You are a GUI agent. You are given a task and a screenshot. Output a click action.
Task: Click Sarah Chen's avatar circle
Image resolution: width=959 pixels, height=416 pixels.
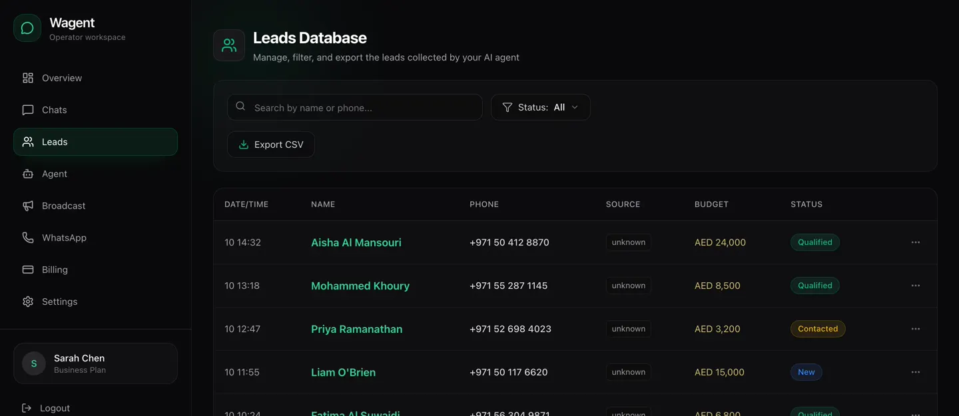[x=34, y=363]
